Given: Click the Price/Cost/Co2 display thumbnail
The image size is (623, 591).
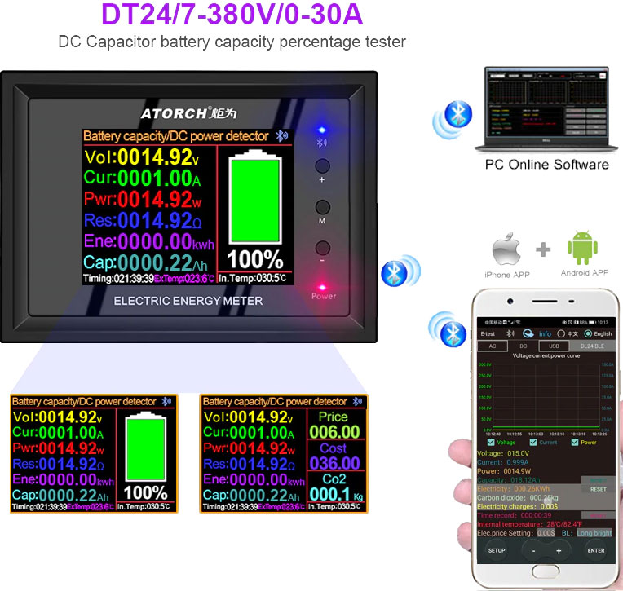Looking at the screenshot, I should pyautogui.click(x=284, y=453).
